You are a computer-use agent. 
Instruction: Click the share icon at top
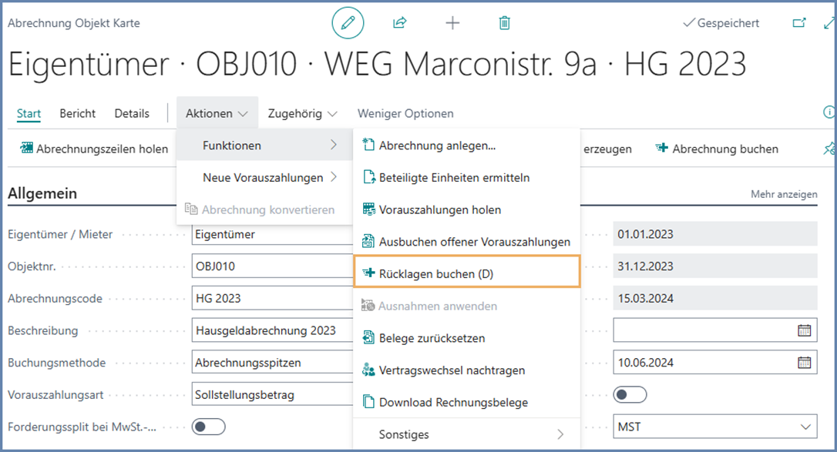point(399,23)
